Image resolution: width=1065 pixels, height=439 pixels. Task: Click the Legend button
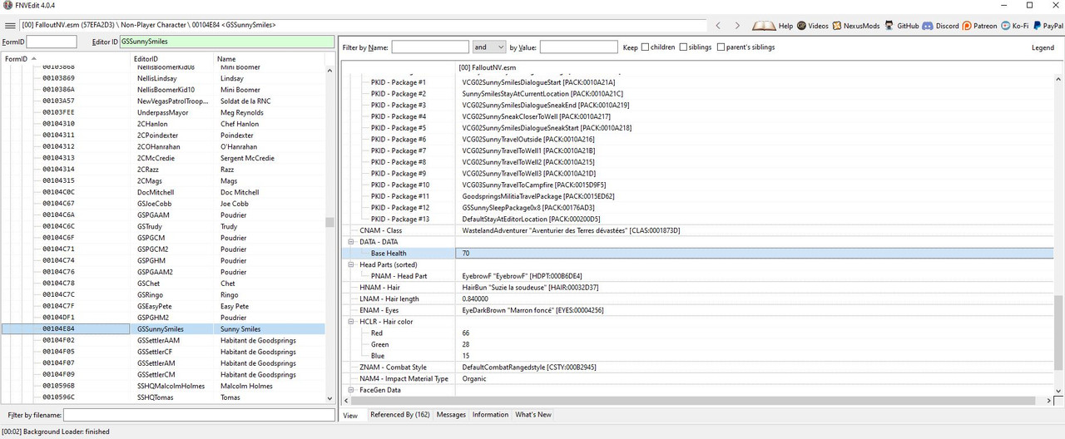pos(1043,47)
